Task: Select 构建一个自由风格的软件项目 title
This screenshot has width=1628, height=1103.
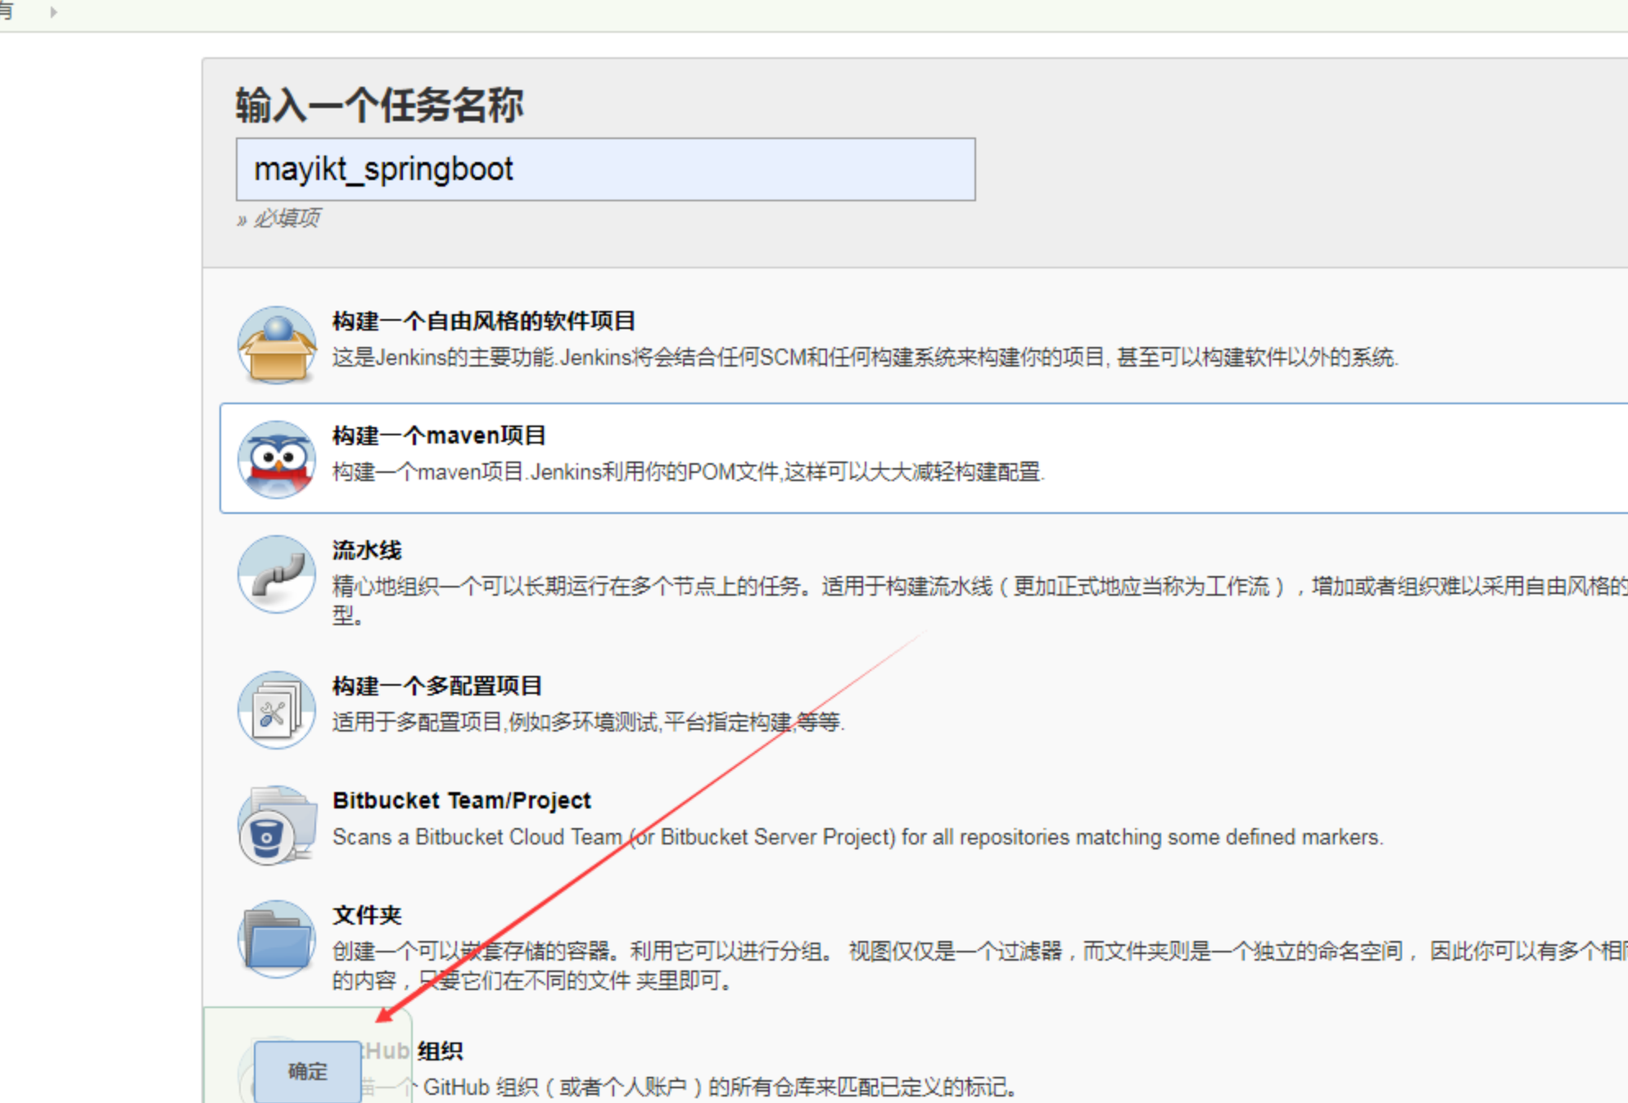Action: tap(483, 321)
